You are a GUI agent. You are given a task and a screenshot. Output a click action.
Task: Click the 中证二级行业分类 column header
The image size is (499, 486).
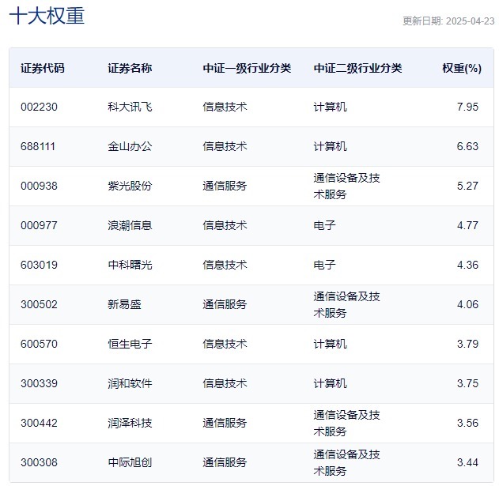coord(357,68)
